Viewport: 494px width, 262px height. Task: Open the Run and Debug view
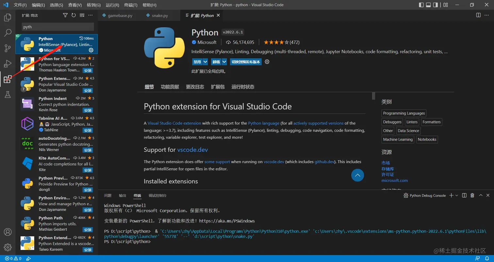click(8, 64)
